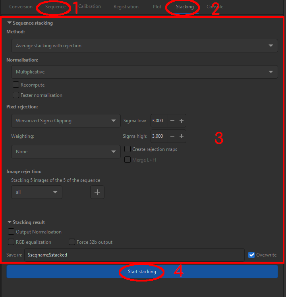Uncheck the Overwrite checkbox
Image resolution: width=286 pixels, height=297 pixels.
pyautogui.click(x=251, y=255)
